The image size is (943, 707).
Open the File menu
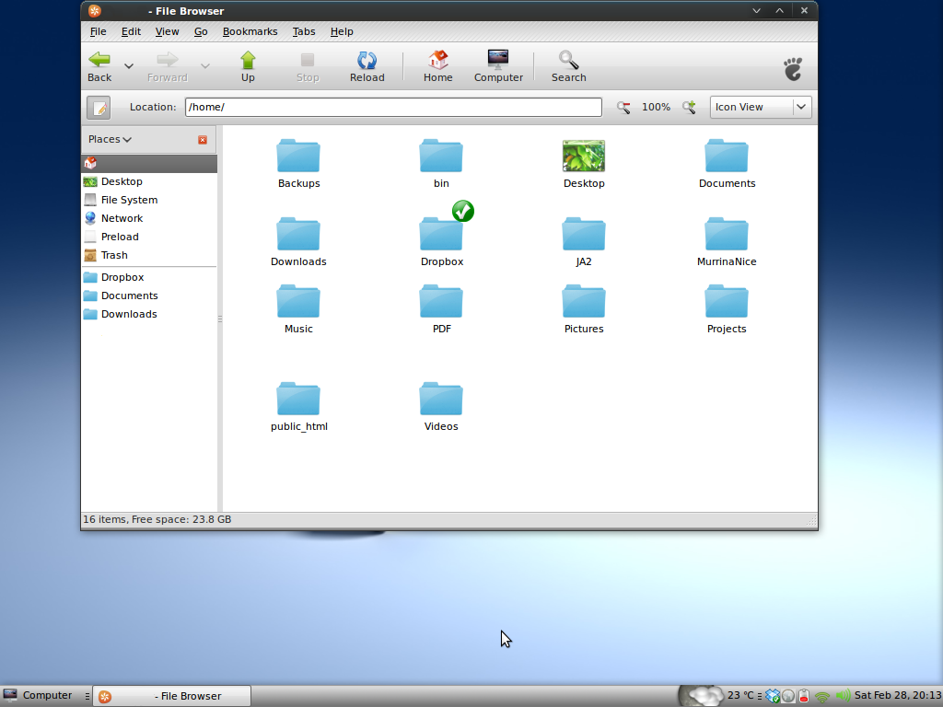pyautogui.click(x=98, y=32)
